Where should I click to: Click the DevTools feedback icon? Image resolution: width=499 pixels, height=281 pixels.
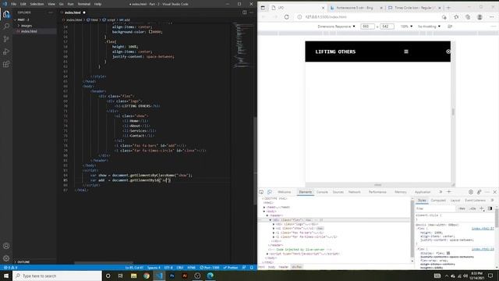pos(479,192)
